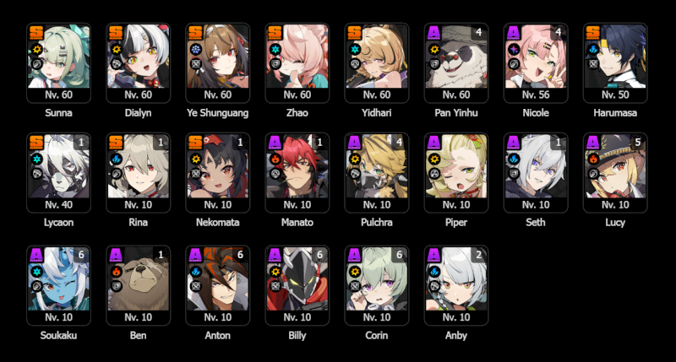This screenshot has width=676, height=362.
Task: Select the Lycaon portrait card
Action: (x=58, y=173)
